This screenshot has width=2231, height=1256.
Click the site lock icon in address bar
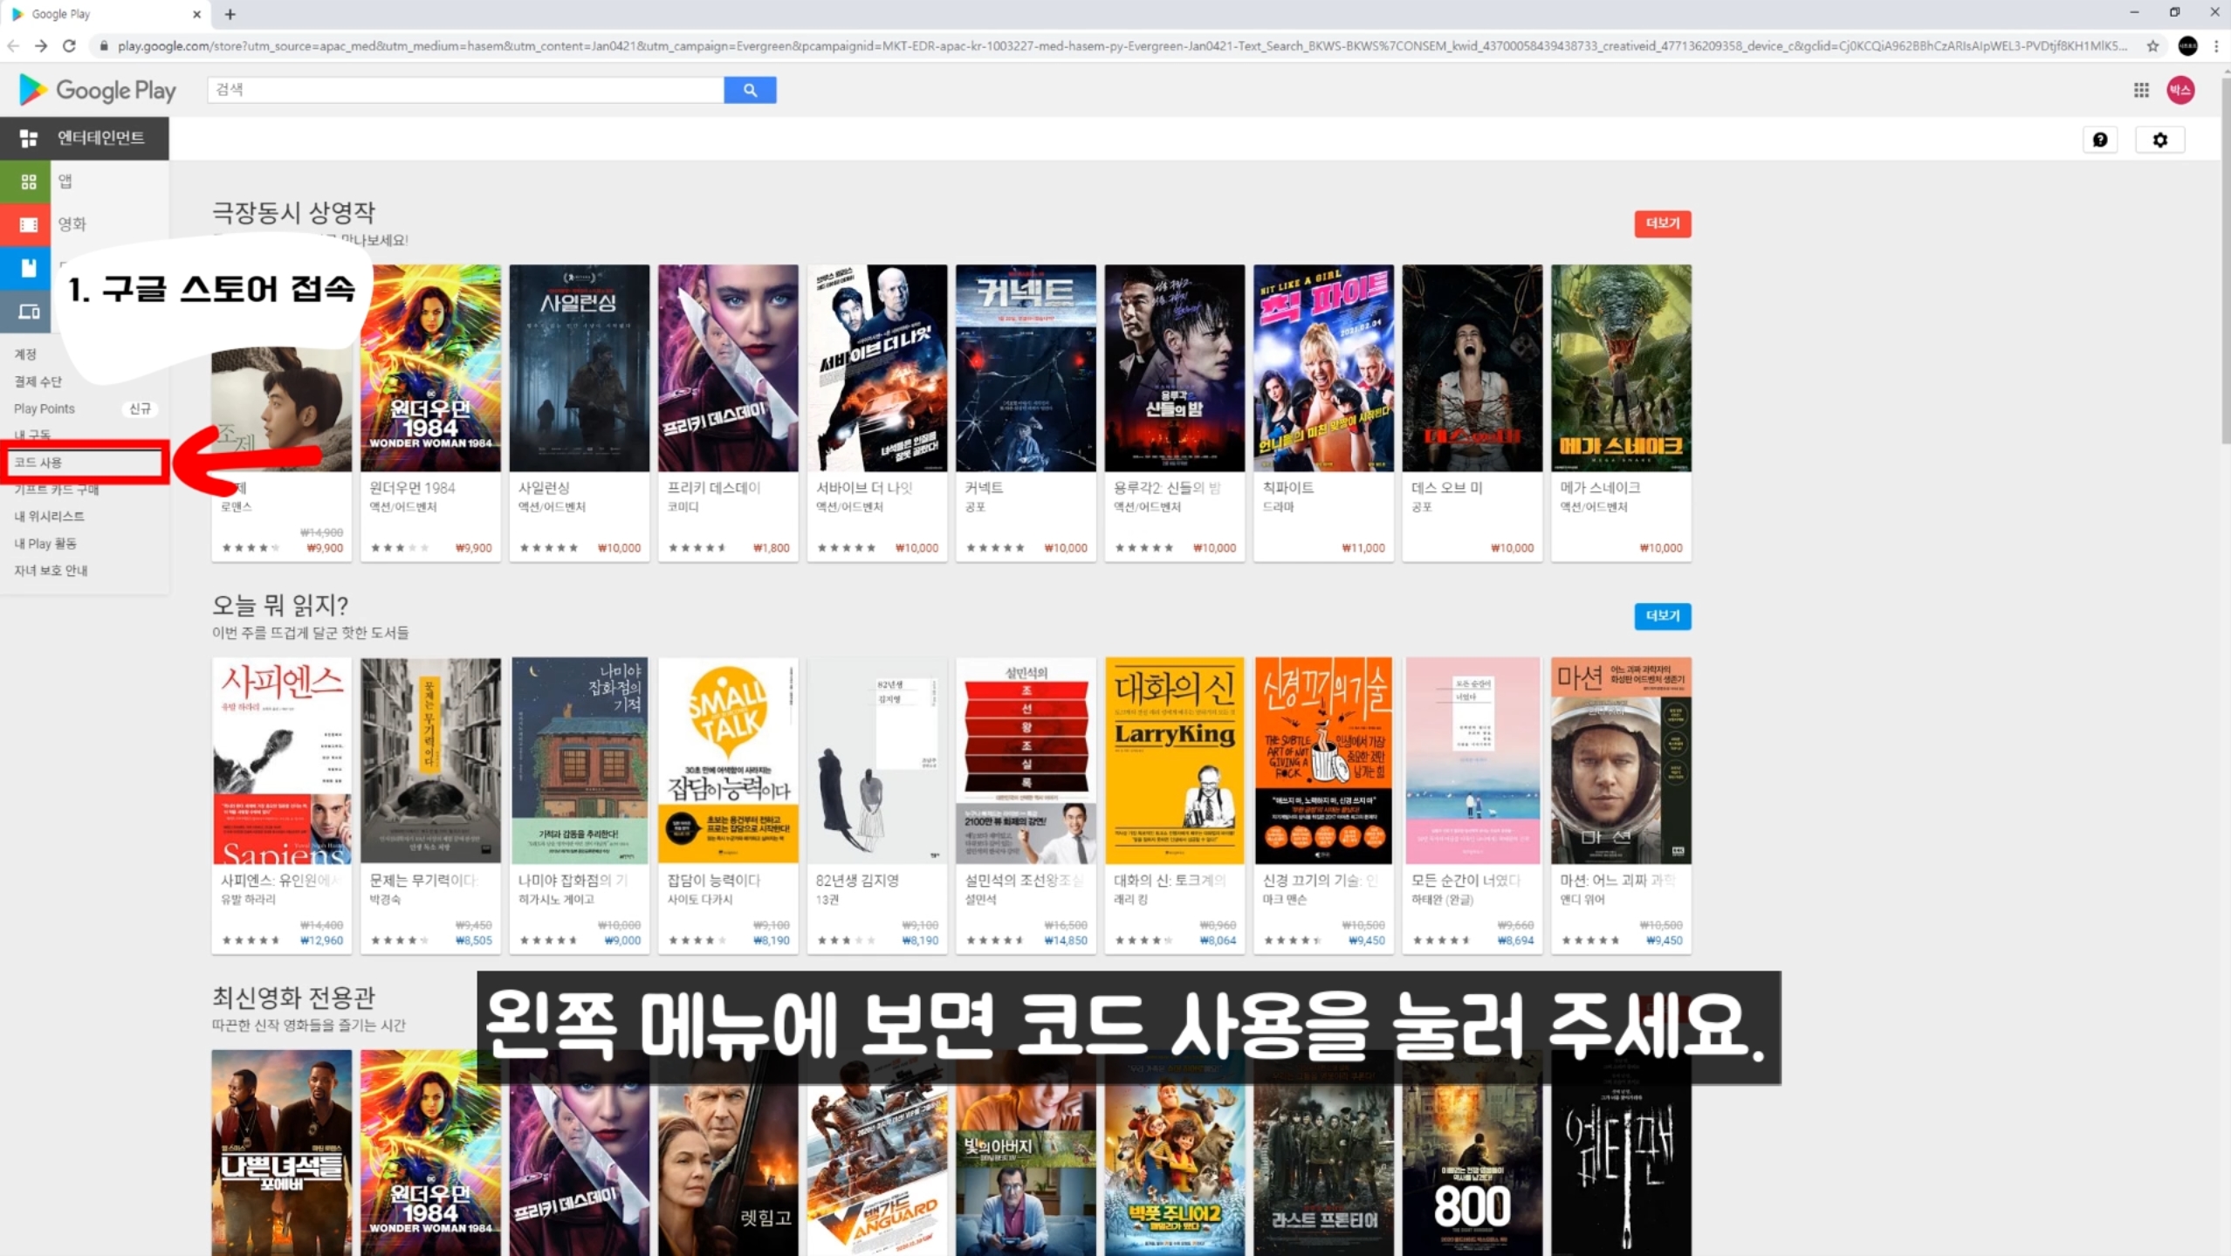coord(104,45)
